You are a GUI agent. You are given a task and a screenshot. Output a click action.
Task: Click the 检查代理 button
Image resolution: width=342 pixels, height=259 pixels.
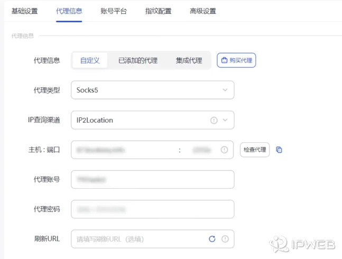click(x=255, y=150)
